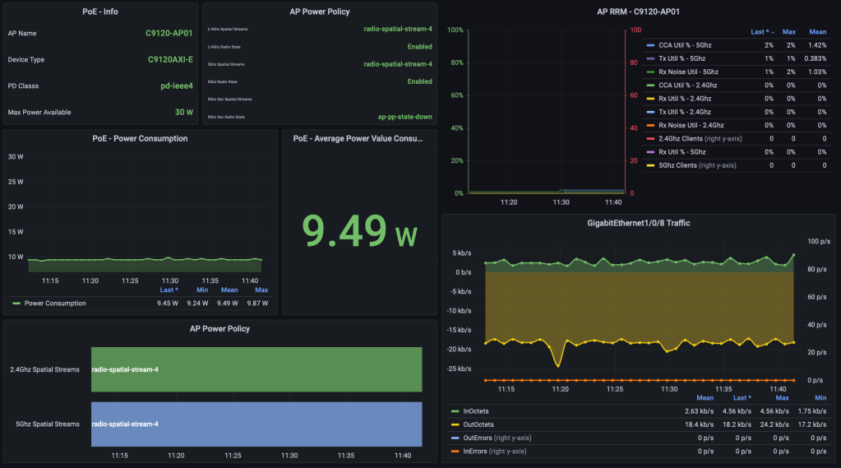Click the CCA Util % - 5Ghz color marker
The height and width of the screenshot is (468, 841).
[x=651, y=45]
